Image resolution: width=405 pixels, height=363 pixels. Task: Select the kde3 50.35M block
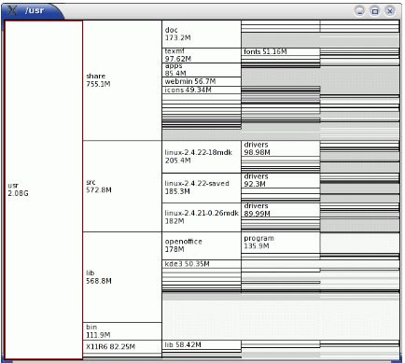202,264
